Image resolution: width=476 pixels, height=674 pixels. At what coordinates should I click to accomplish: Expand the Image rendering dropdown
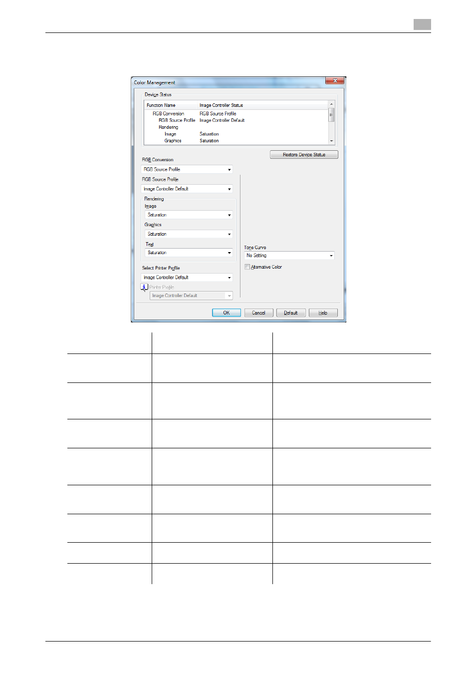point(189,215)
